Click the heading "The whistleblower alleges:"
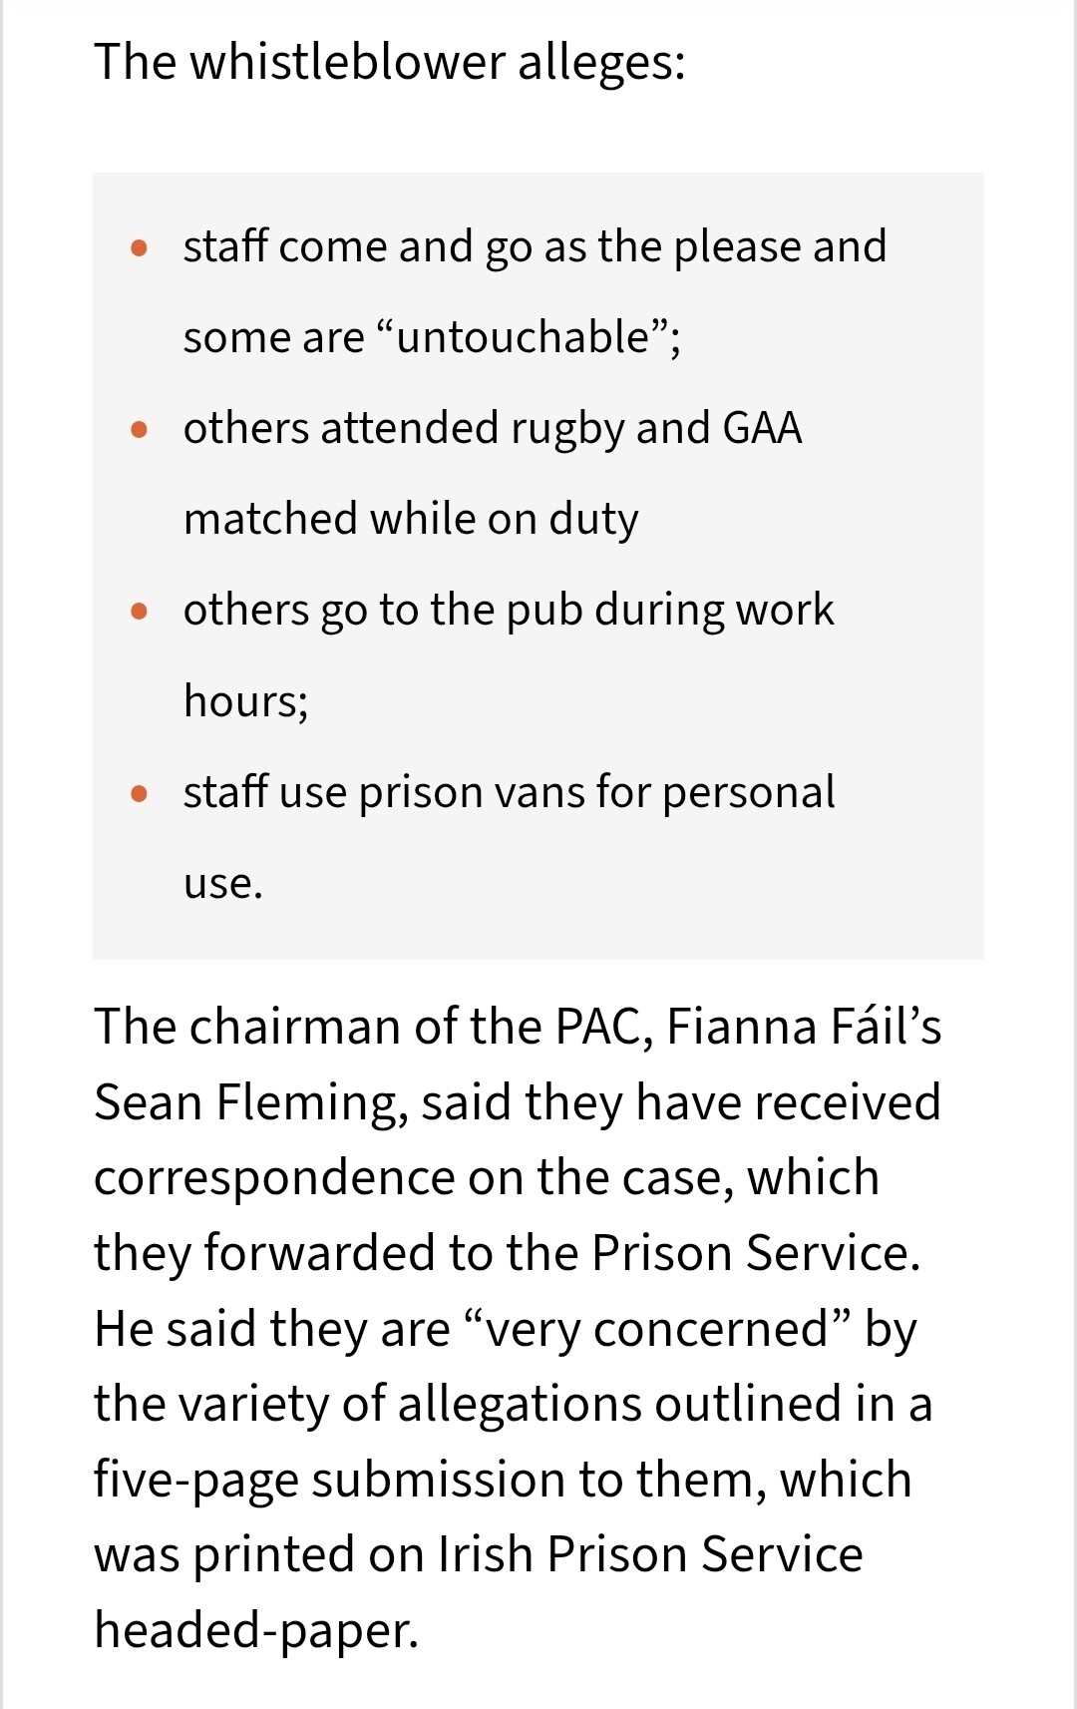Image resolution: width=1077 pixels, height=1709 pixels. coord(389,62)
